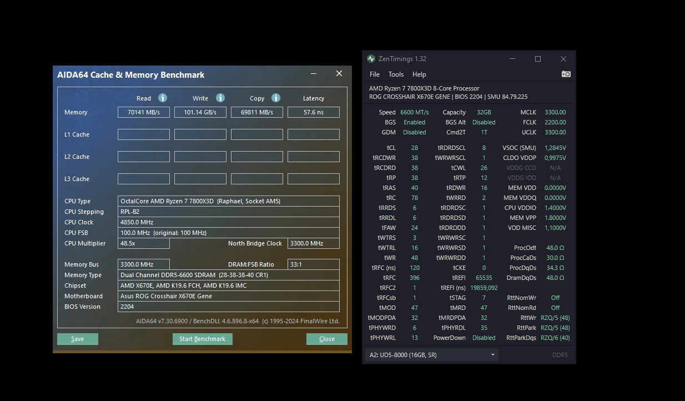Click the tREFI value 65535
685x401 pixels.
pyautogui.click(x=484, y=278)
